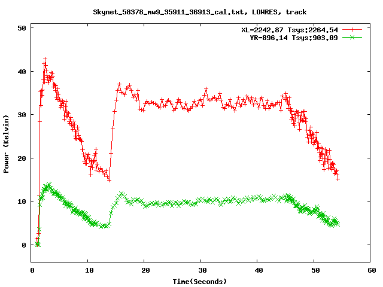The width and height of the screenshot is (383, 287).
Task: Click the red XL legend line sample
Action: coord(352,30)
